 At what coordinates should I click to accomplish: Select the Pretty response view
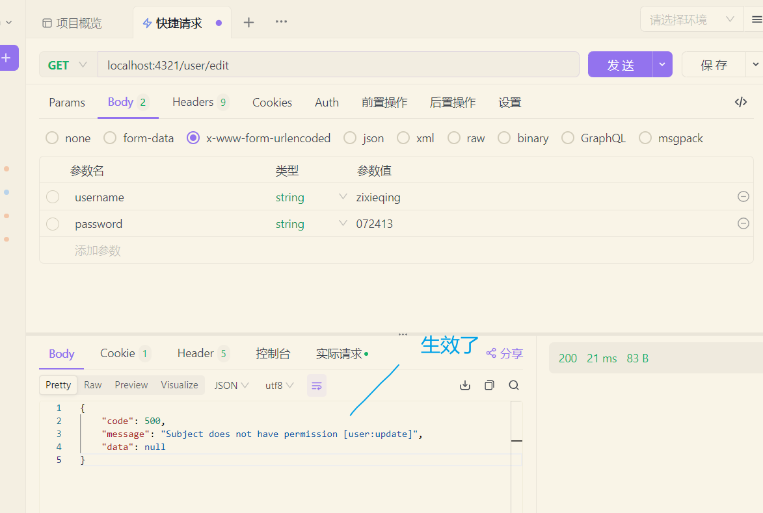coord(59,385)
